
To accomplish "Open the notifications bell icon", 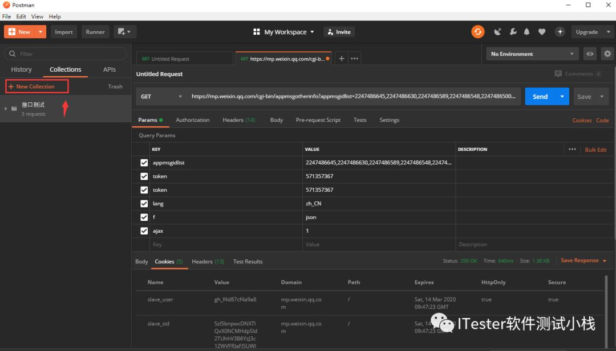I will coord(527,32).
